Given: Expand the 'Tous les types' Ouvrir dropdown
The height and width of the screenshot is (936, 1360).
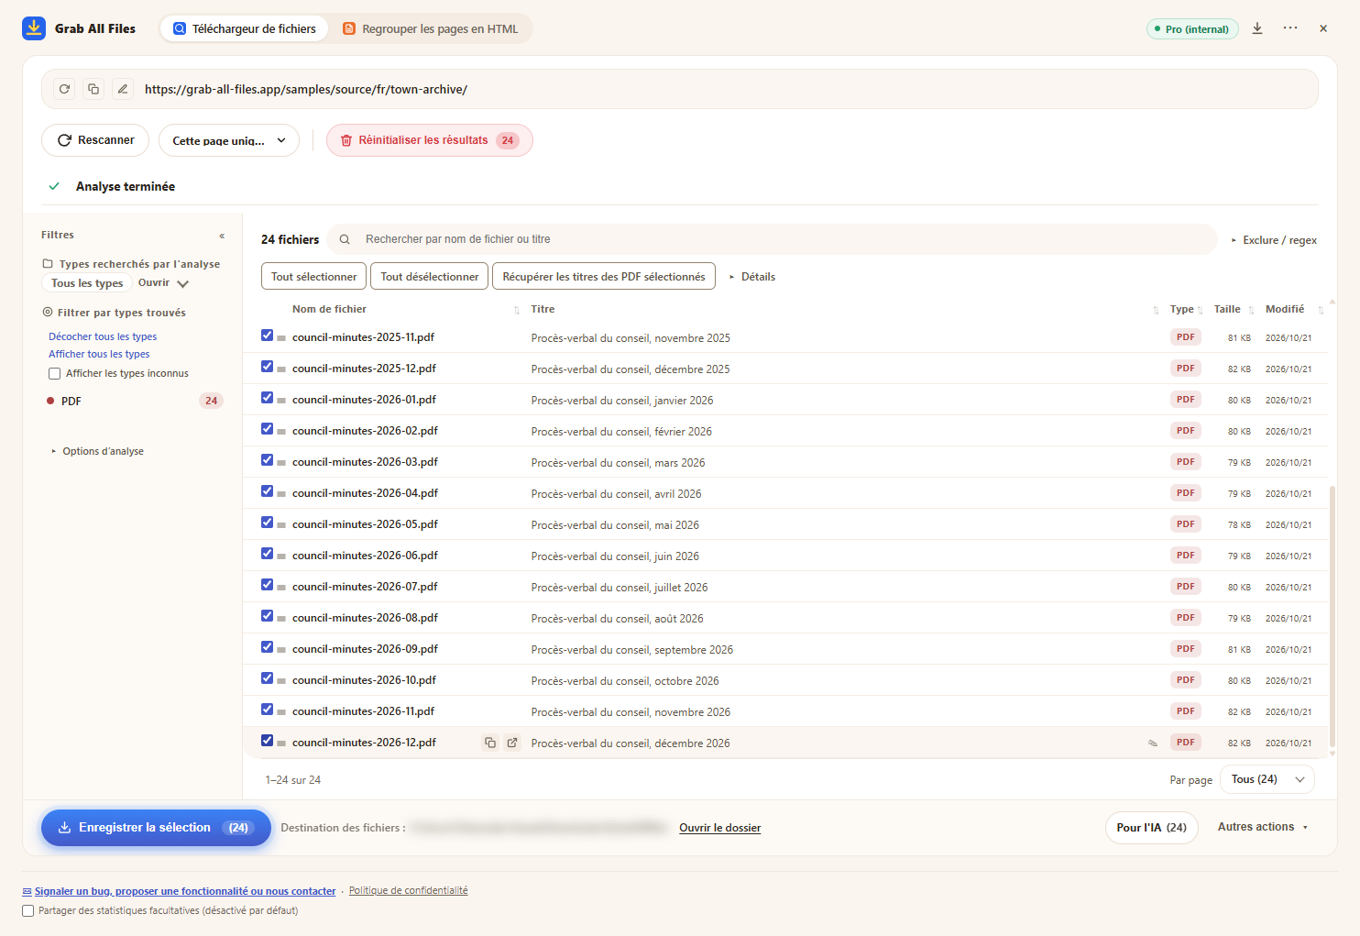Looking at the screenshot, I should (164, 283).
